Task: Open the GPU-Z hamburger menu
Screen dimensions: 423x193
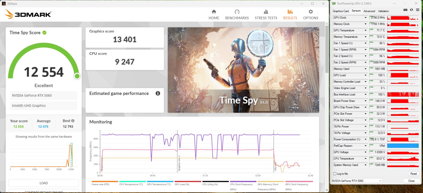Action: (x=418, y=10)
